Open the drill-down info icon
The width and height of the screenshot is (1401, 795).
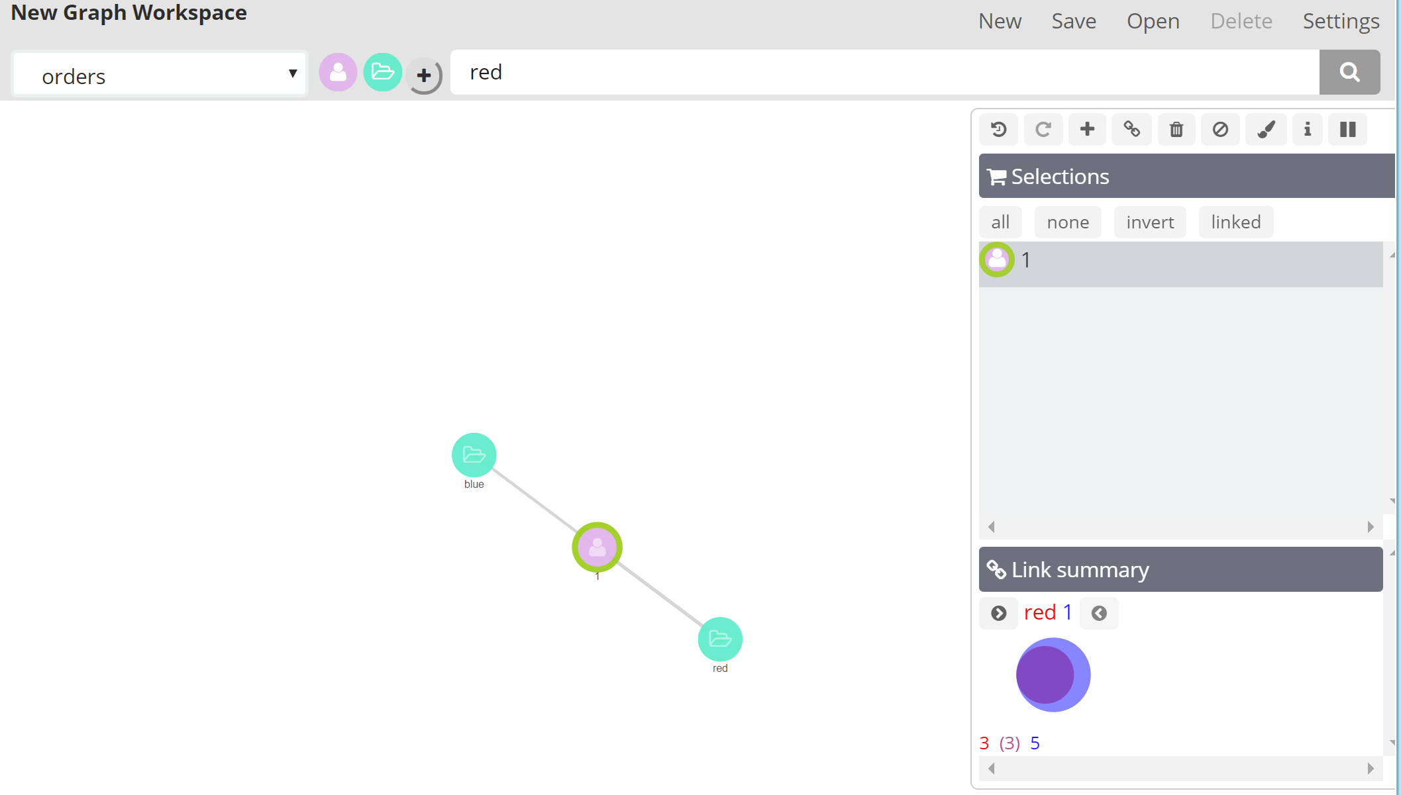pos(1308,129)
